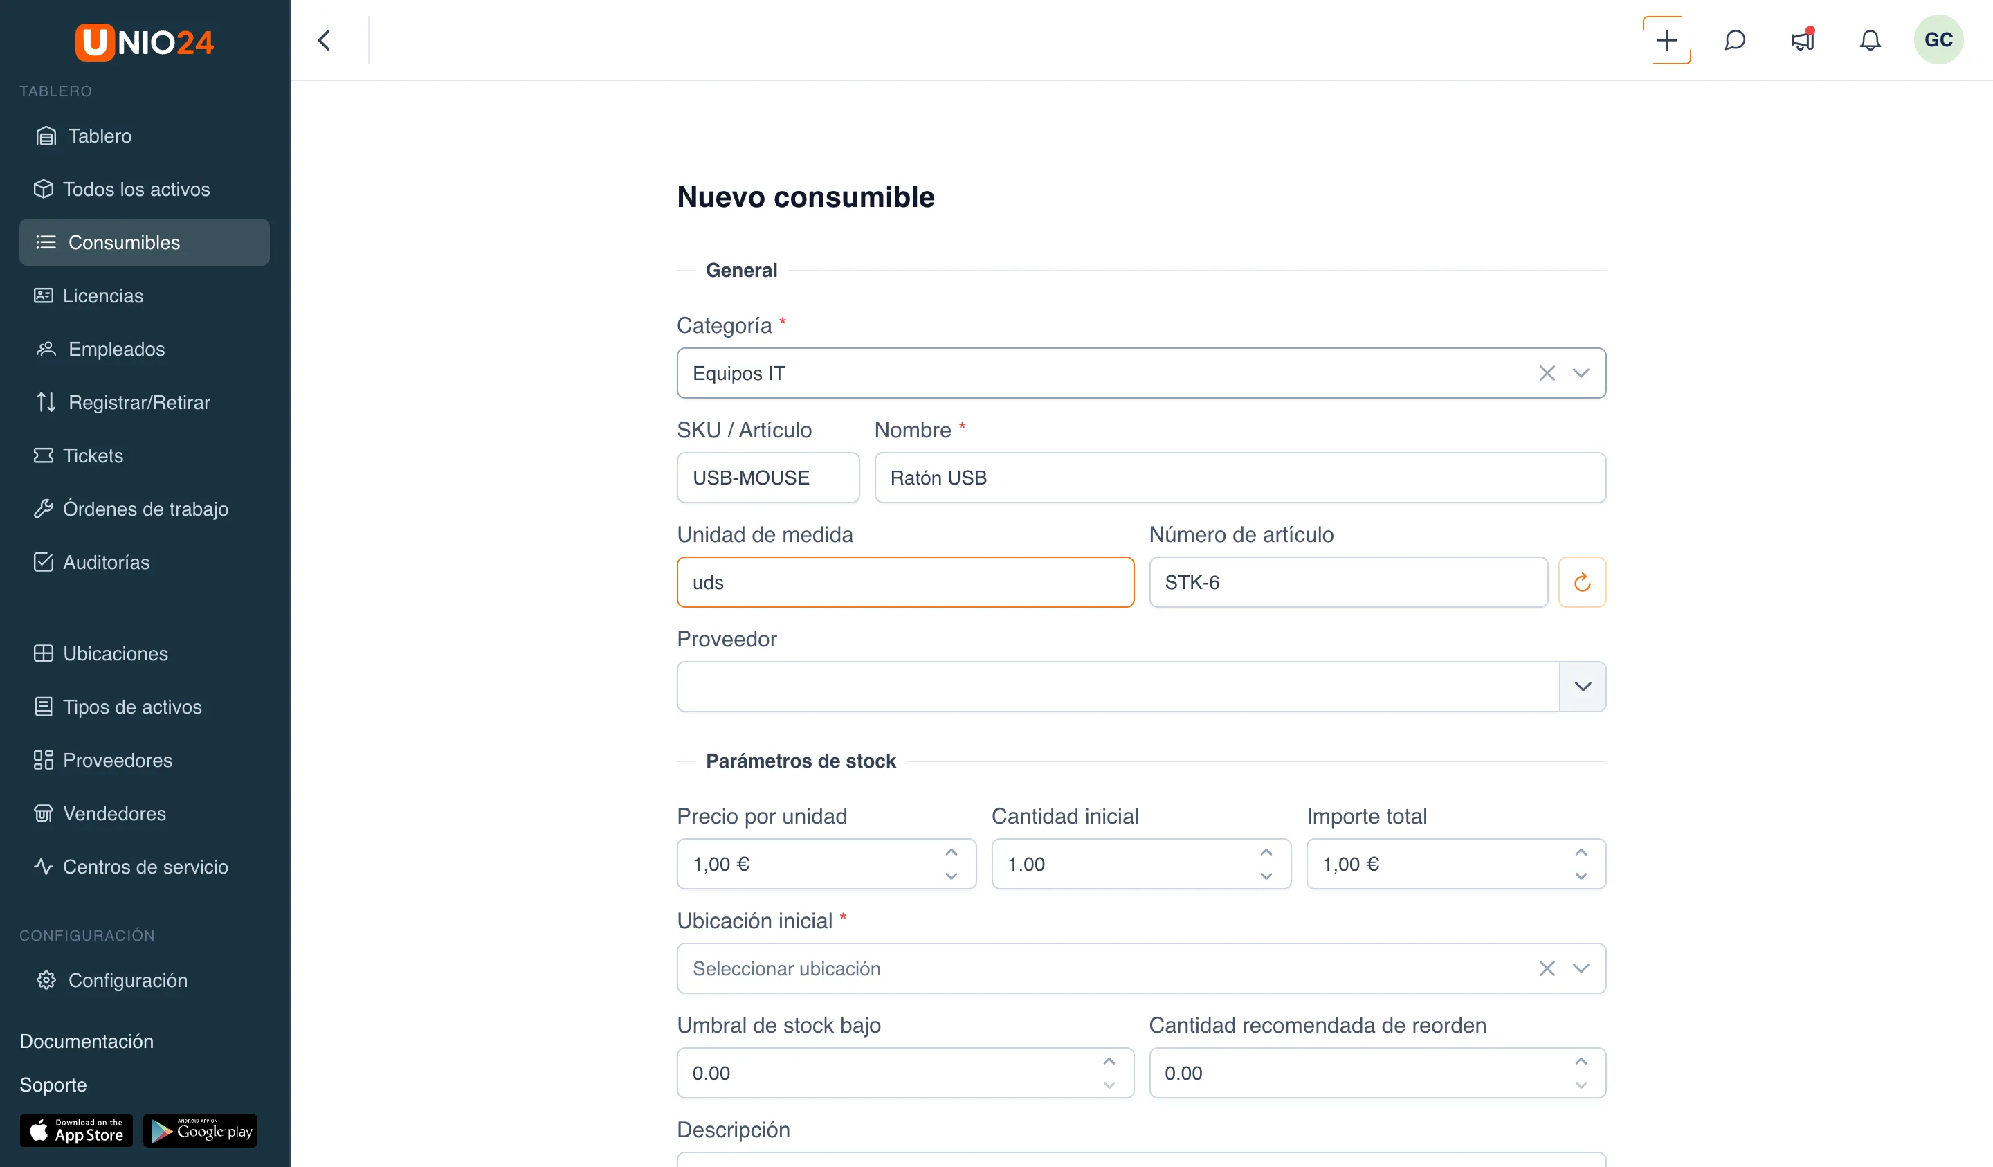
Task: Expand the Ubicación inicial dropdown chevron
Action: (x=1581, y=968)
